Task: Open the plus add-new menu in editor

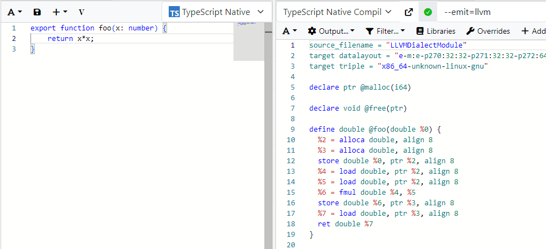Action: coord(60,12)
